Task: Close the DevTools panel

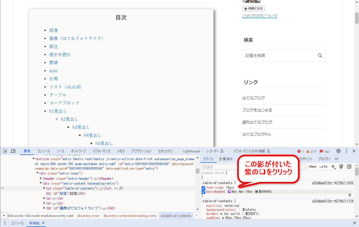Action: point(354,151)
